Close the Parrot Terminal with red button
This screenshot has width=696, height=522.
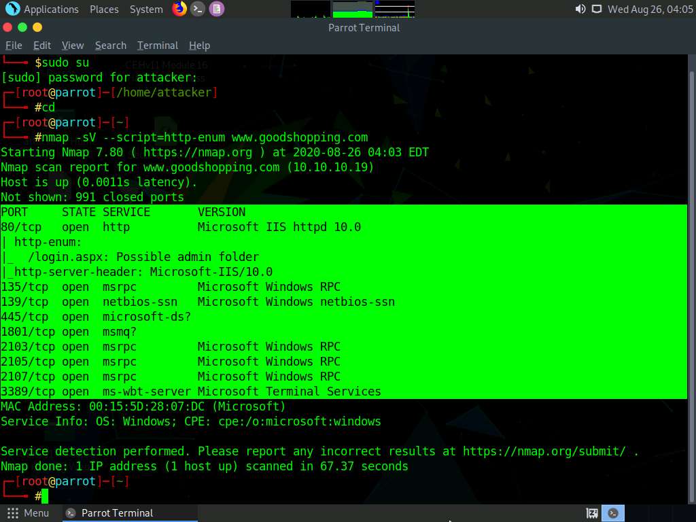pos(7,27)
